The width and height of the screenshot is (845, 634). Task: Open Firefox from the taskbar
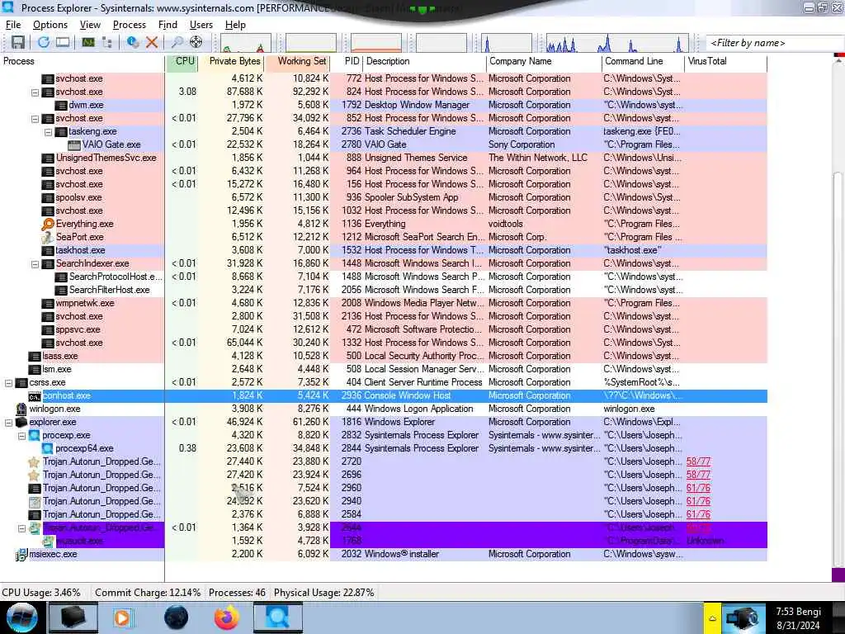[226, 617]
